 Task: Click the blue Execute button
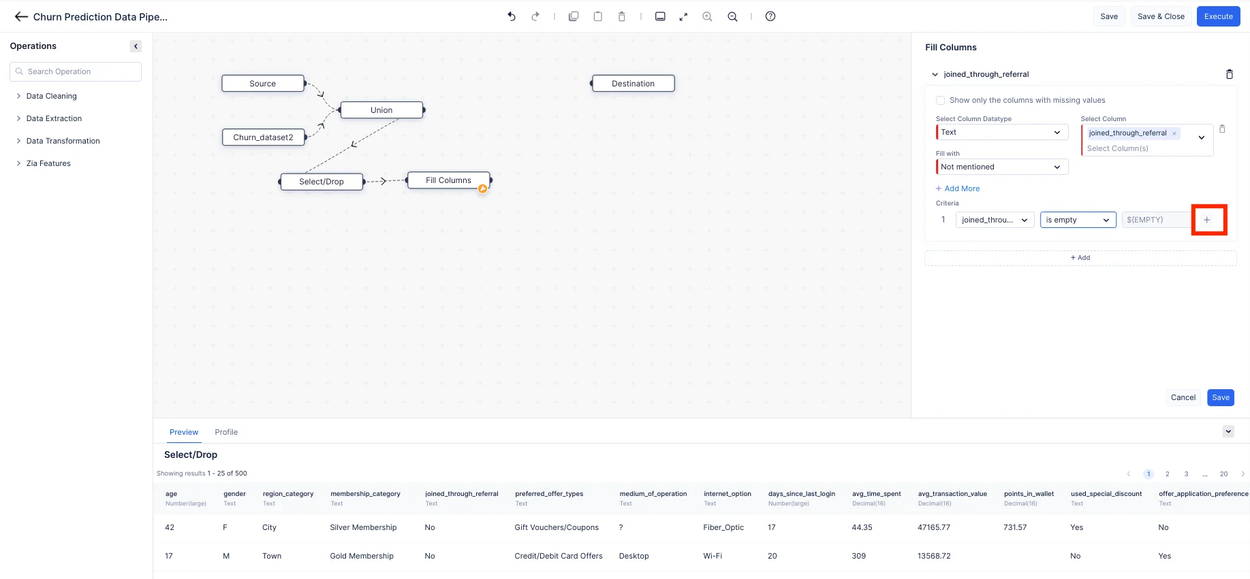click(x=1218, y=16)
